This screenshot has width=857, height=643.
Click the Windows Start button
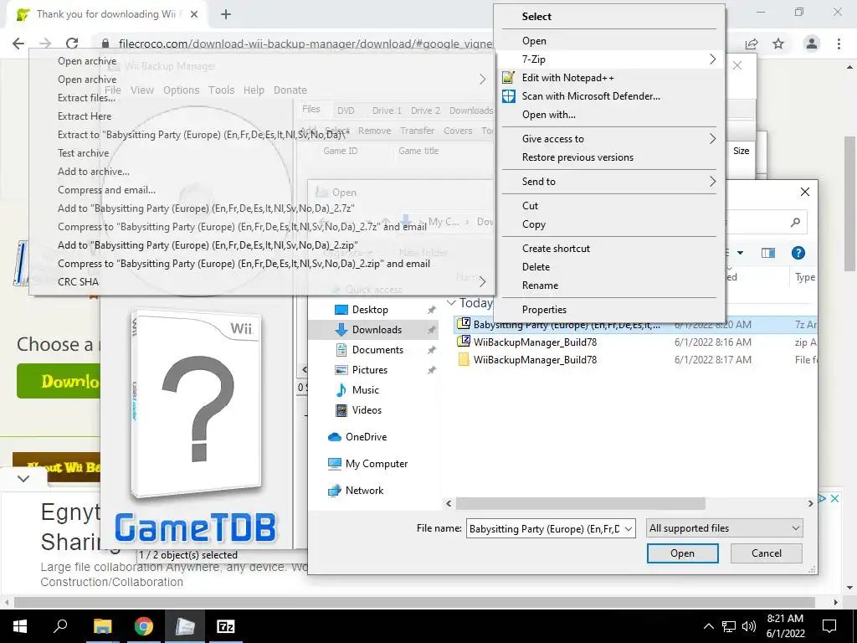point(20,626)
